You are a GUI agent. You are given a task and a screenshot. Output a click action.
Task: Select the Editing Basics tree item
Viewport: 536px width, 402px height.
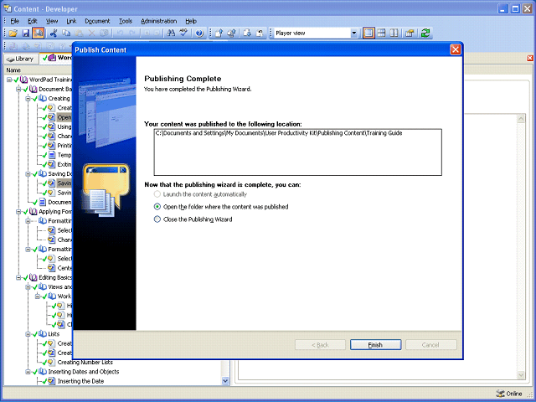point(55,277)
